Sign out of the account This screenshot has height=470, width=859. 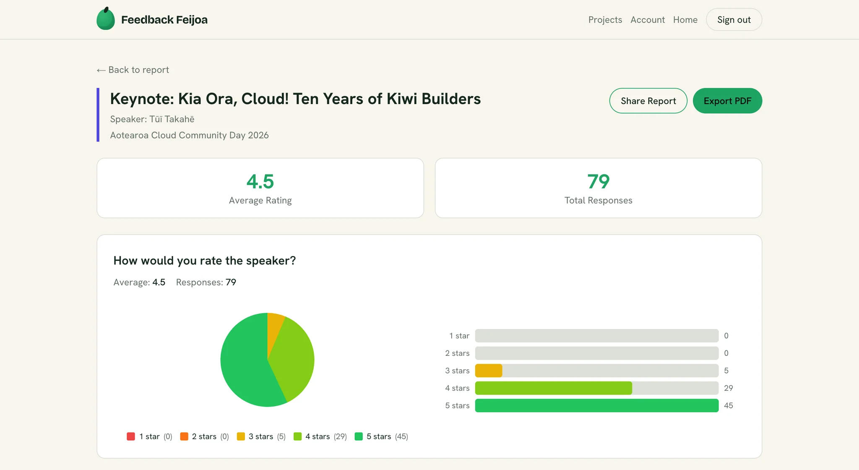pyautogui.click(x=734, y=20)
